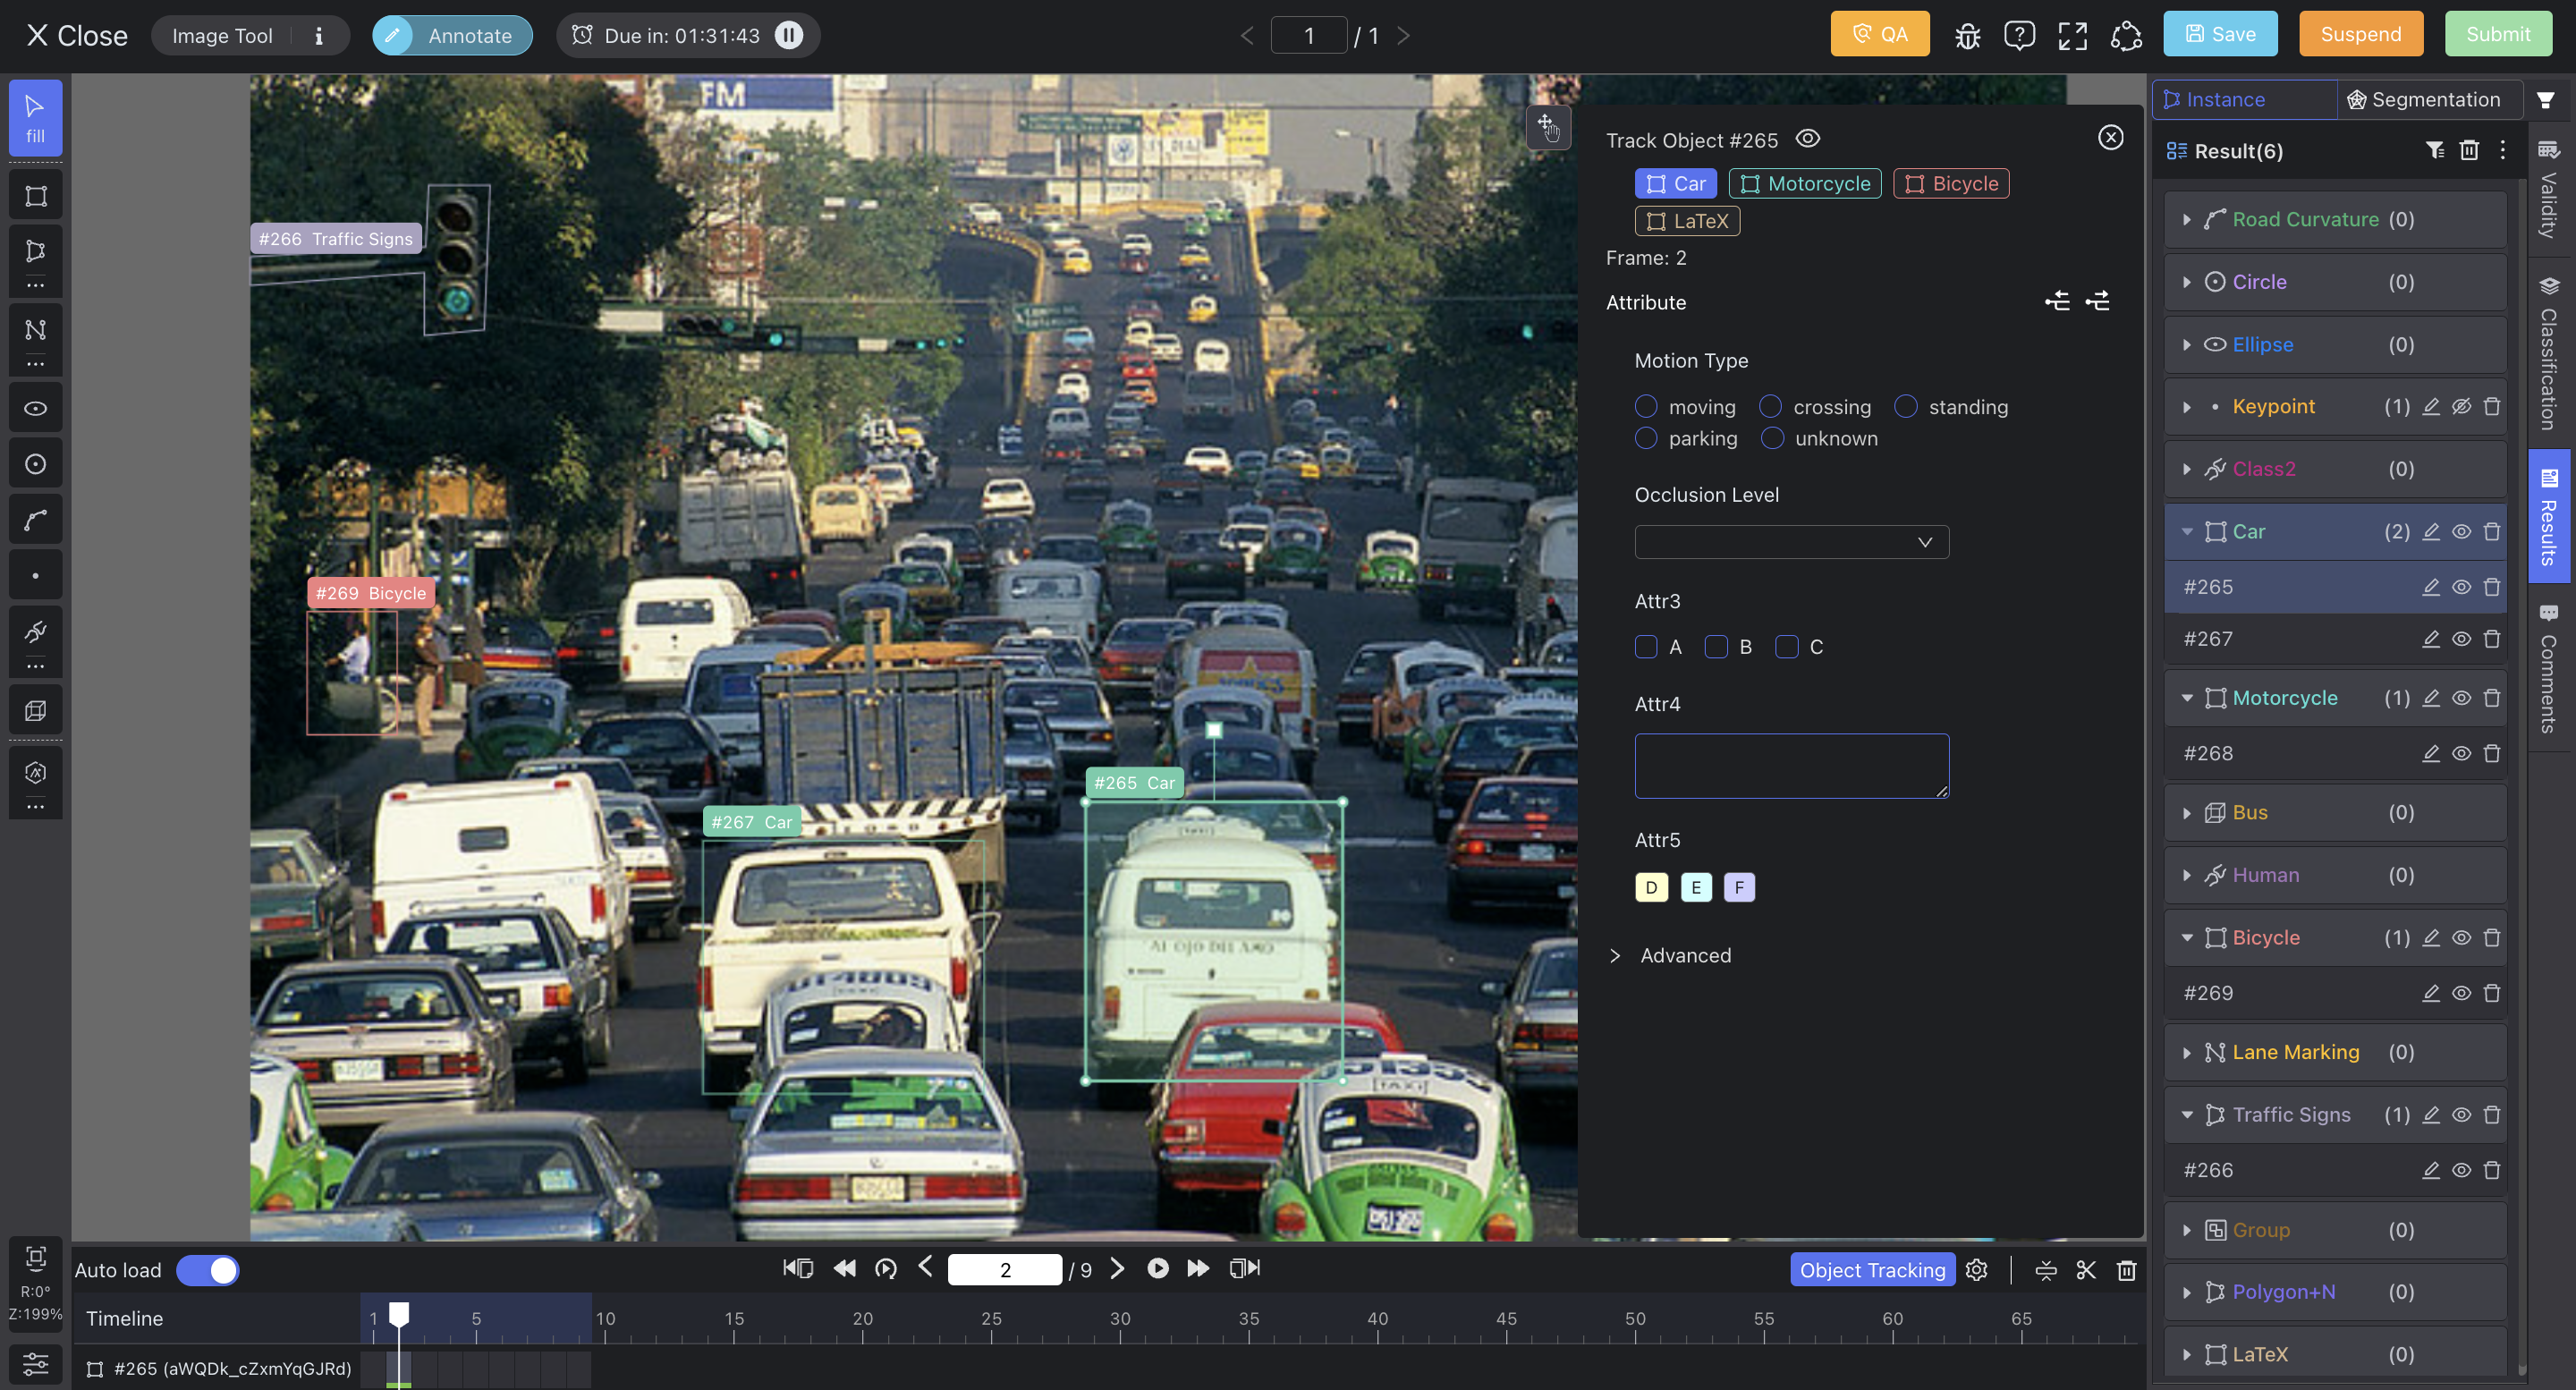Check Attr3 option B
This screenshot has height=1390, width=2576.
tap(1716, 647)
